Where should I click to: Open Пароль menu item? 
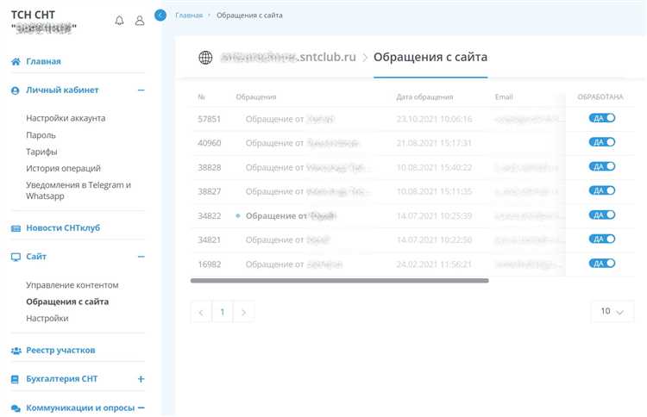pos(41,135)
